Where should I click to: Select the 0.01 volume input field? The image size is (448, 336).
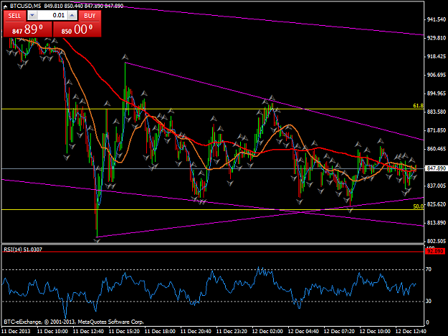[52, 16]
